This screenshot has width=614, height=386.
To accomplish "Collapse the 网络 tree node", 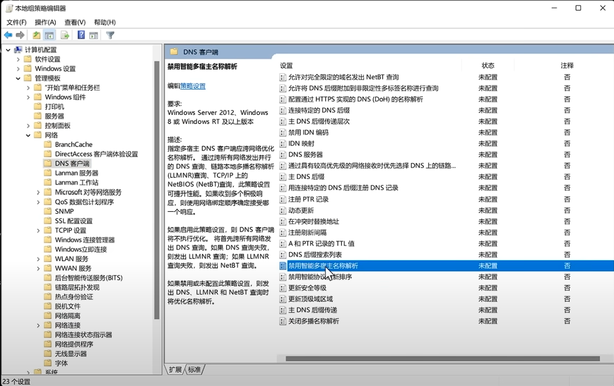I will coord(28,135).
